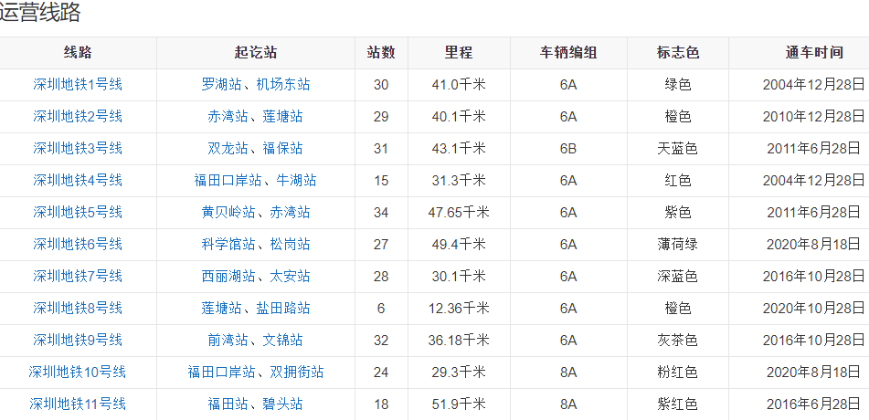The image size is (869, 420).
Task: Click the 站数 column header
Action: tap(381, 53)
